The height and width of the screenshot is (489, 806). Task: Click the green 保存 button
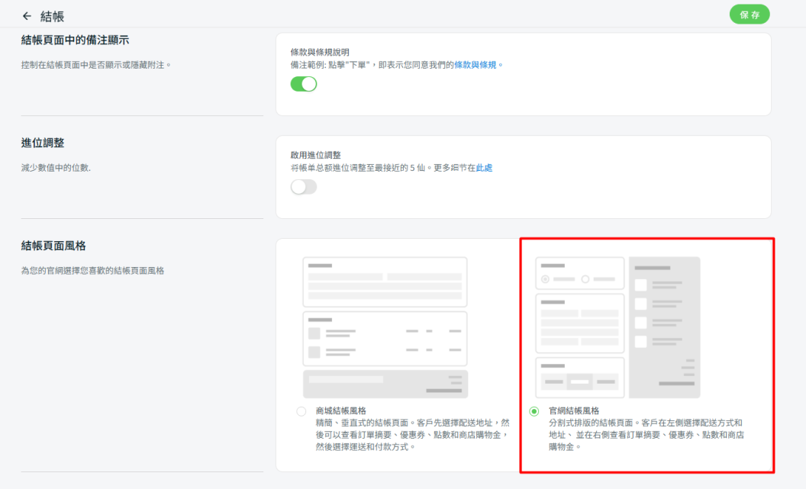(x=749, y=14)
